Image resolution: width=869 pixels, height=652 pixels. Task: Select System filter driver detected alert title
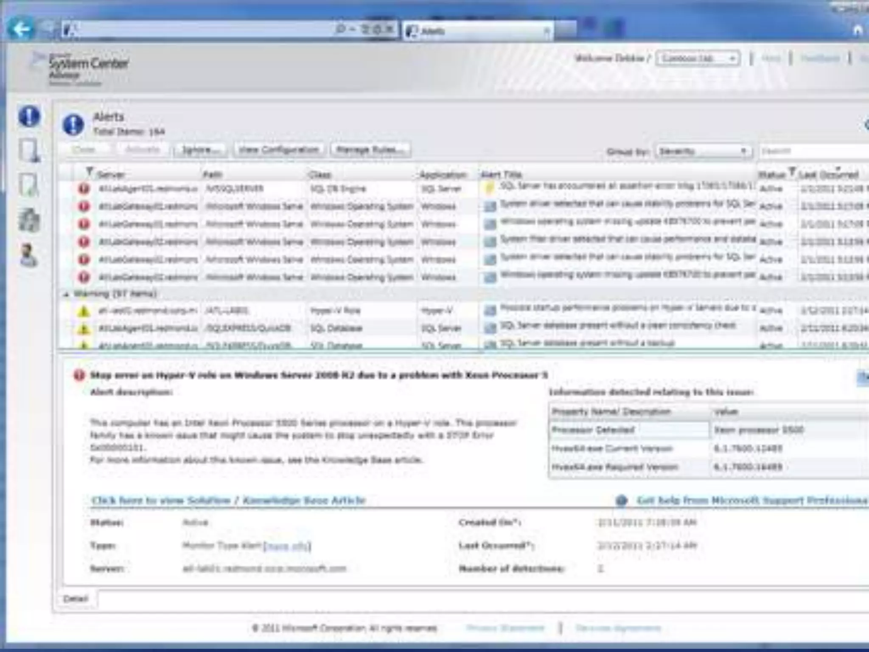(x=628, y=239)
